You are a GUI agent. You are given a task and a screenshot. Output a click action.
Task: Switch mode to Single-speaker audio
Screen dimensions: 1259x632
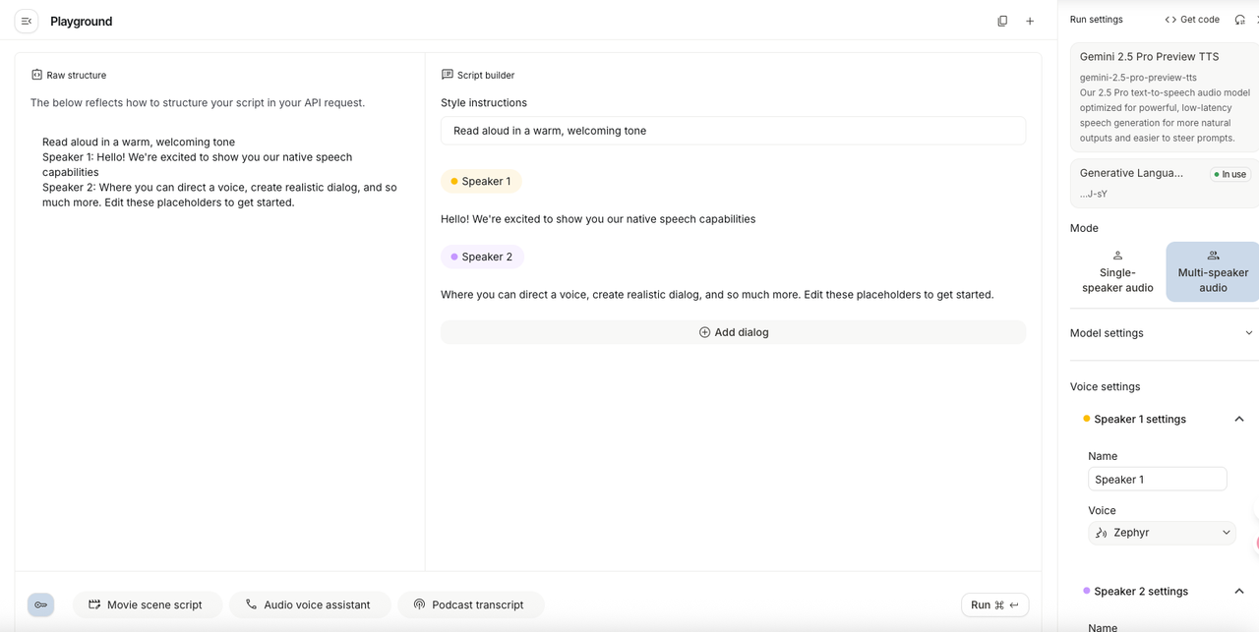1117,271
